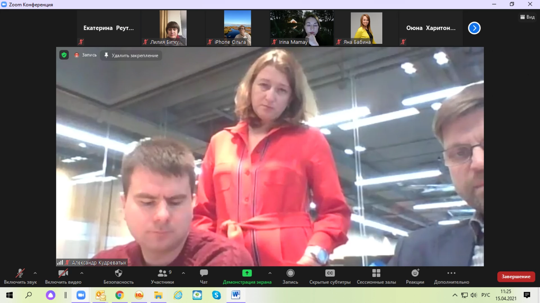540x303 pixels.
Task: Open the teal mail app in the taskbar
Action: [x=197, y=295]
